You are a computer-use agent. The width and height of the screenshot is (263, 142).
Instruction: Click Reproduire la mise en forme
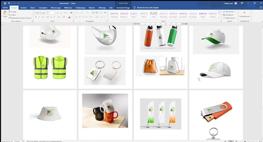[x=20, y=18]
